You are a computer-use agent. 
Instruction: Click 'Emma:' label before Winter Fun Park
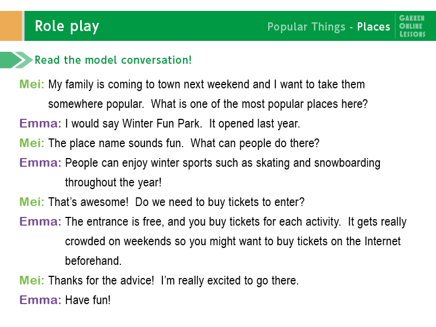pos(40,123)
